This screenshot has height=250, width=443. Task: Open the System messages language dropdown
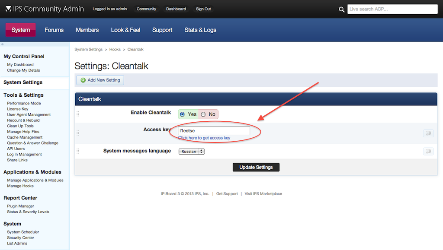[x=191, y=152]
